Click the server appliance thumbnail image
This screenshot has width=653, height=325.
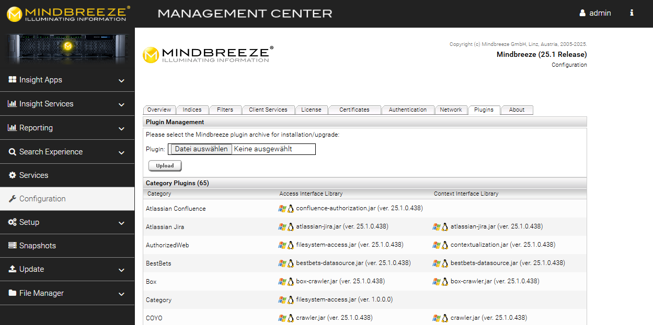pos(67,49)
